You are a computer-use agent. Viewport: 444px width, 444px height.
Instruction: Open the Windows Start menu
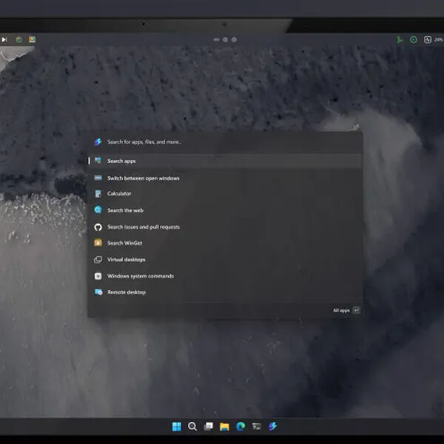176,426
